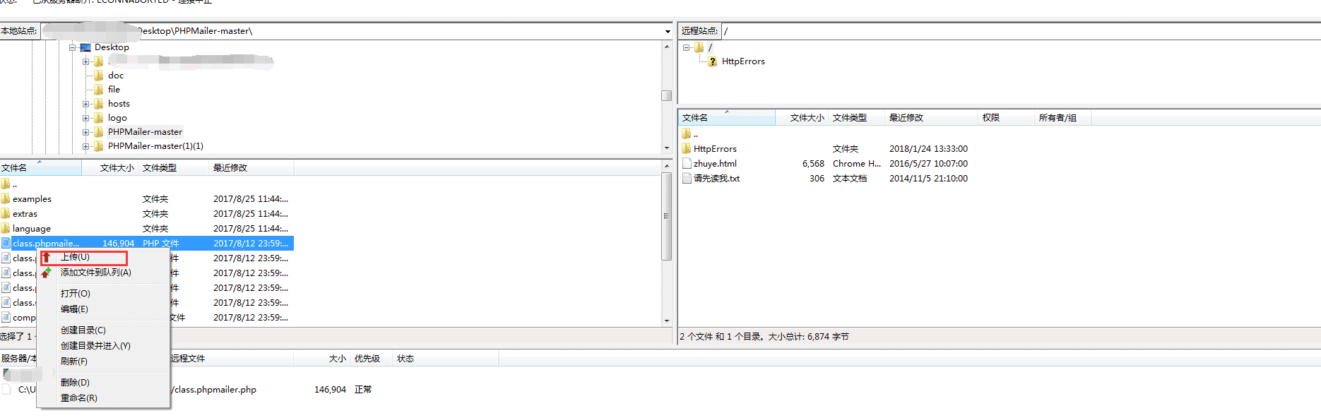
Task: Choose 重命名(R) from the context menu
Action: point(78,398)
